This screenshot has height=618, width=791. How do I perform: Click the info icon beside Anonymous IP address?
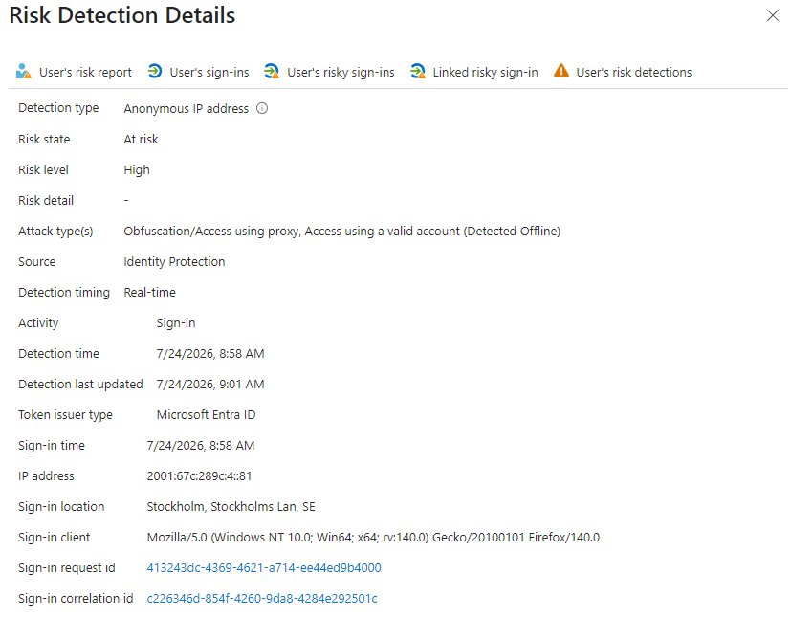(262, 108)
